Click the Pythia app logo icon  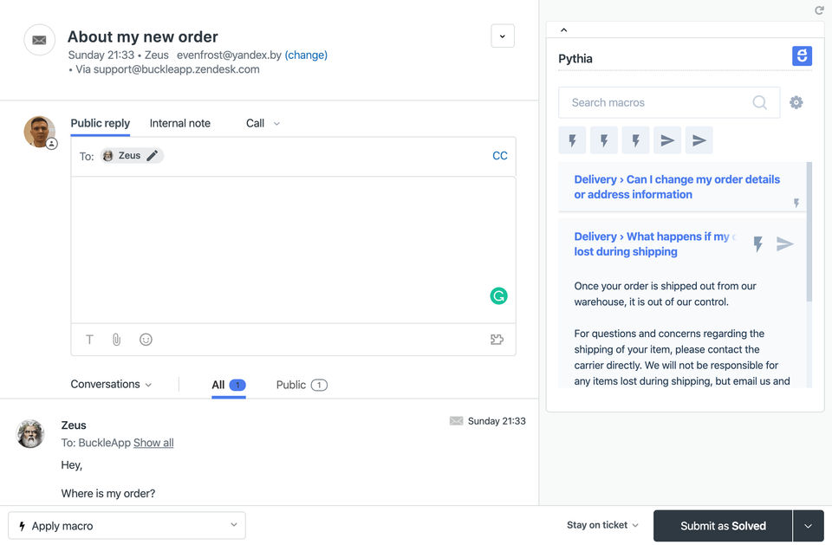802,56
